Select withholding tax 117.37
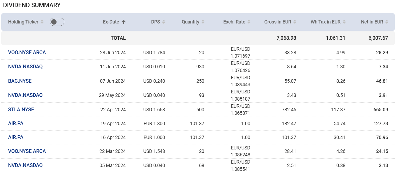Viewport: 396px width, 174px height. (338, 110)
